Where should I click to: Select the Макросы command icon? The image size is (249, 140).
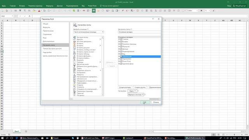(x=74, y=75)
